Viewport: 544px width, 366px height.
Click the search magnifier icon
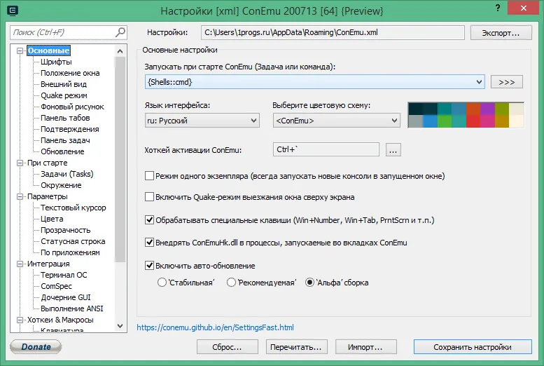120,32
